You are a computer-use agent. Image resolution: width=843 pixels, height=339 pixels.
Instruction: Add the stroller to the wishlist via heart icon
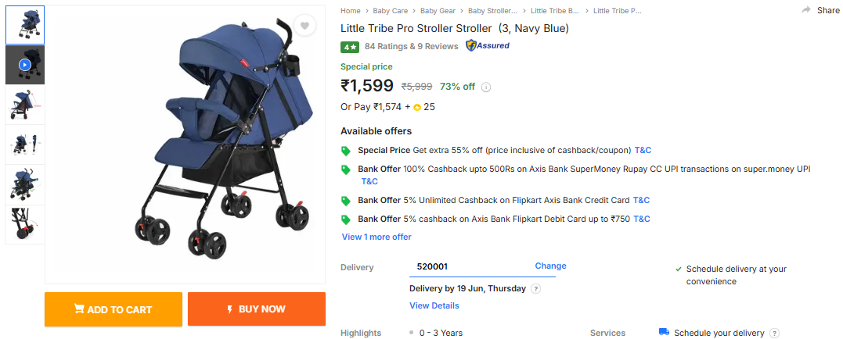pyautogui.click(x=304, y=25)
